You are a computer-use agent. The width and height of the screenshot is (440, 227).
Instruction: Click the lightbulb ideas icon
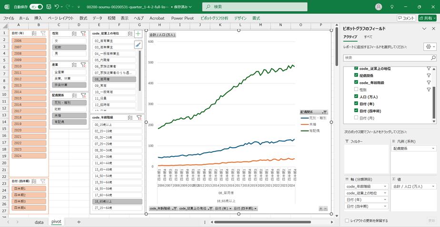[392, 7]
